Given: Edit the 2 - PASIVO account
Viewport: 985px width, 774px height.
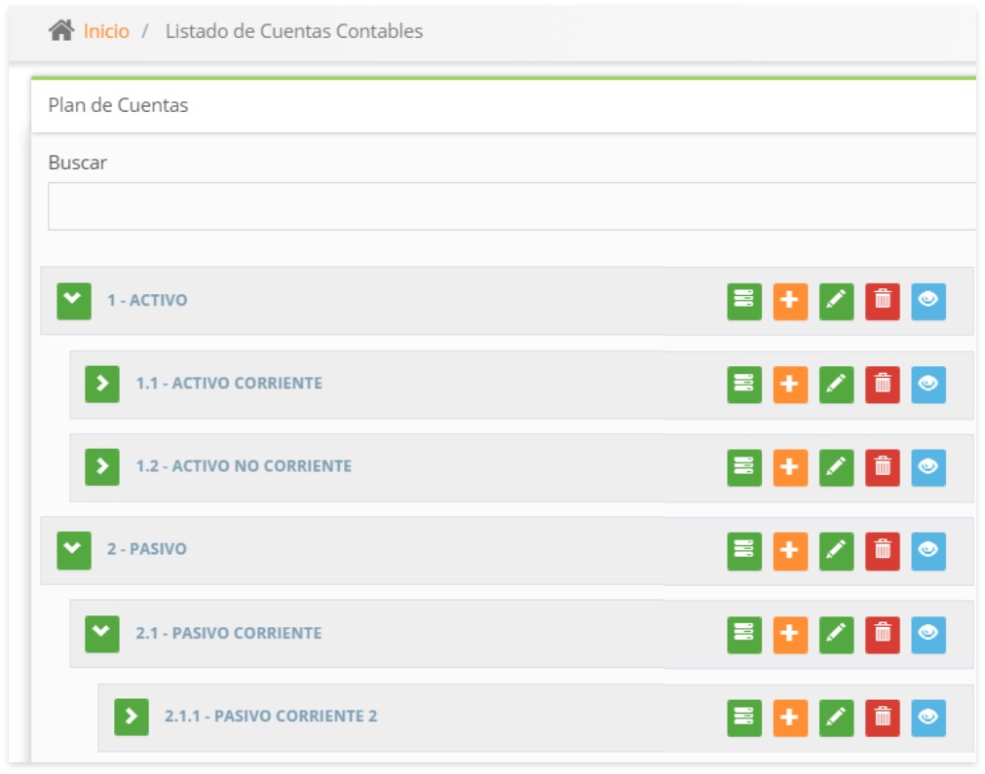Looking at the screenshot, I should click(x=837, y=551).
